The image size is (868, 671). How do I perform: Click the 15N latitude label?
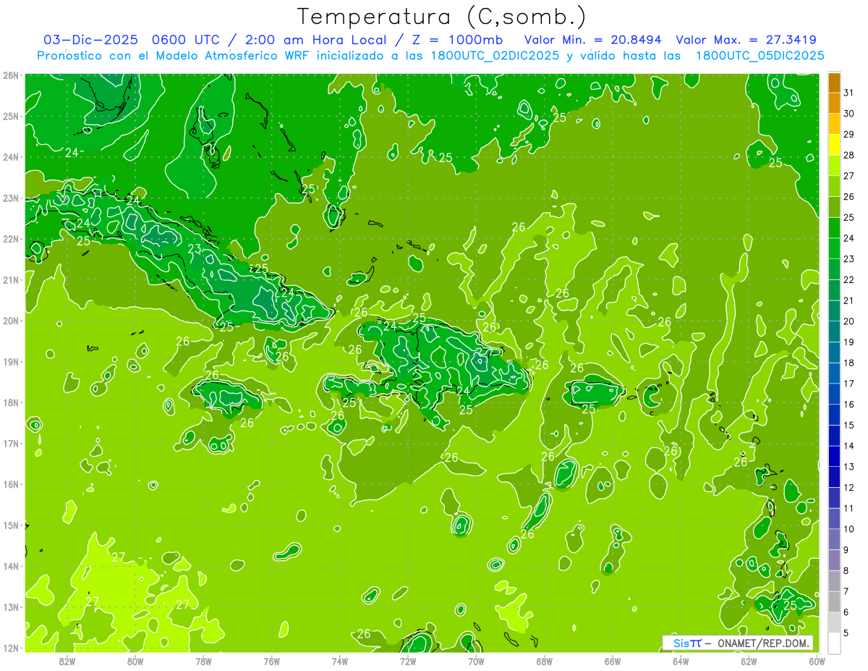(11, 525)
